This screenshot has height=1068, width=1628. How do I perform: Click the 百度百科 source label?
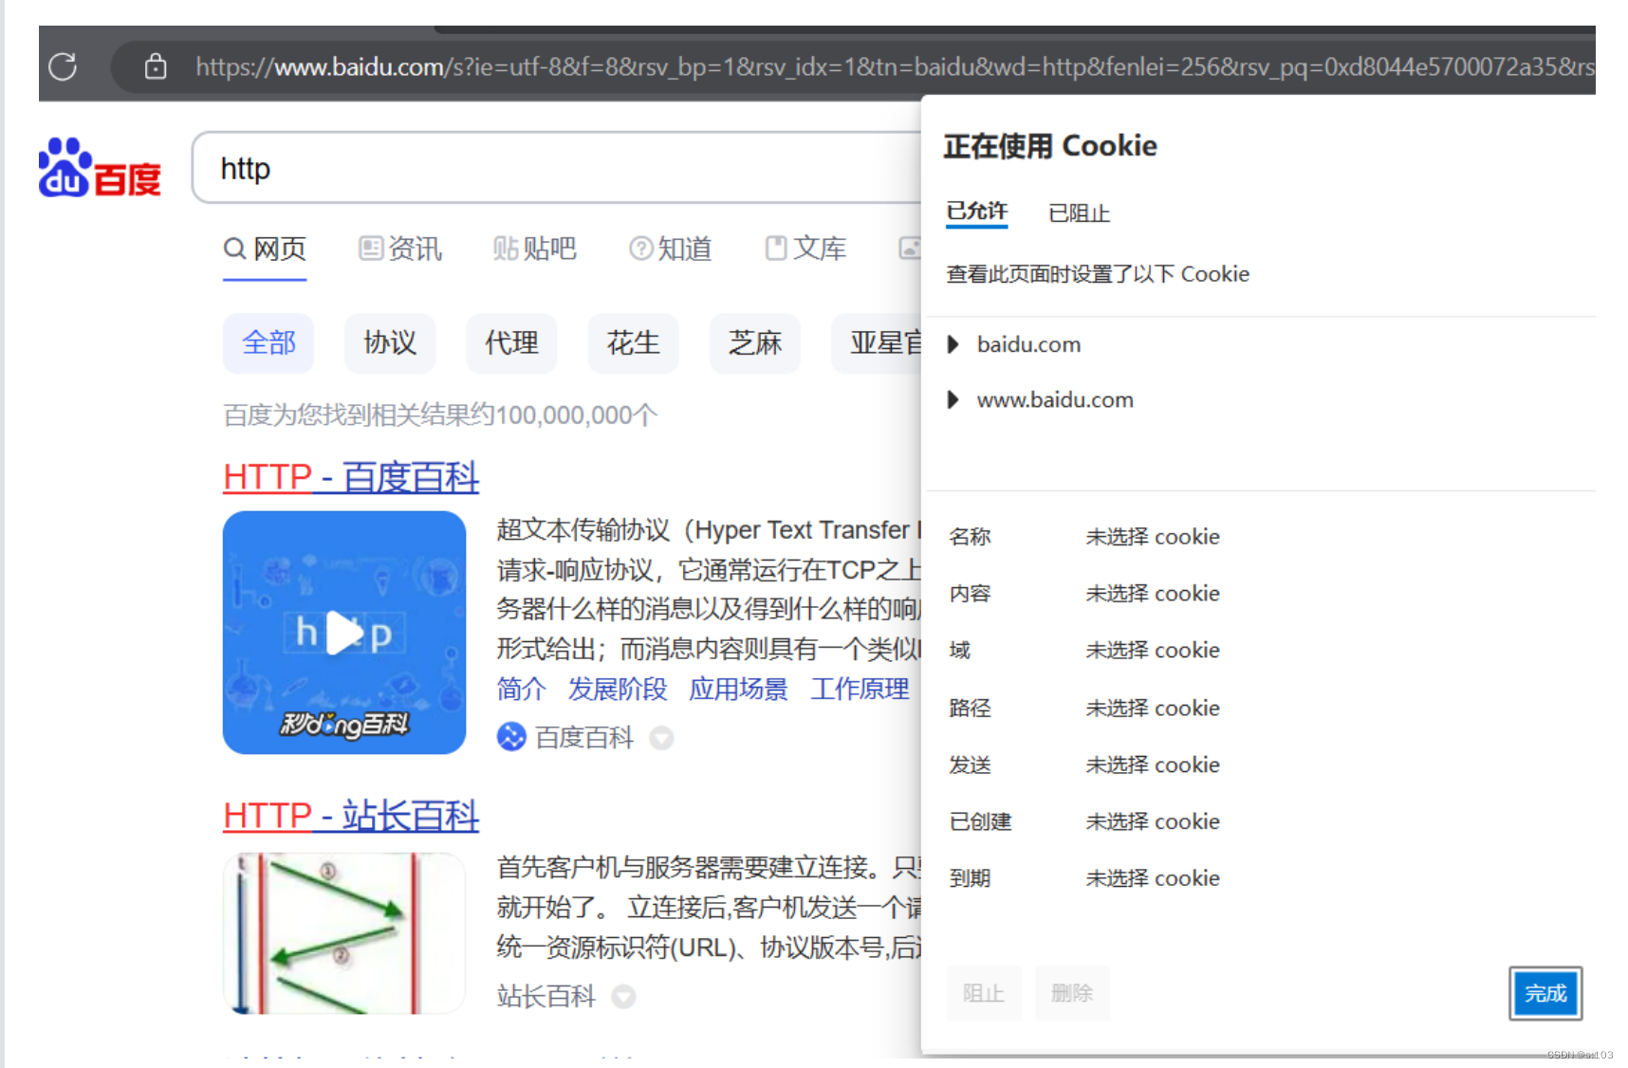click(x=583, y=737)
